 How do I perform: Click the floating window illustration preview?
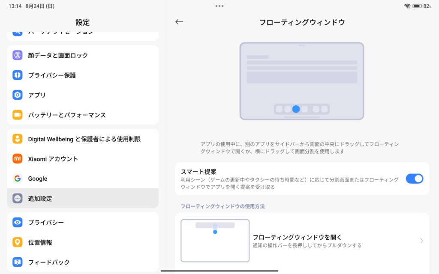[302, 81]
